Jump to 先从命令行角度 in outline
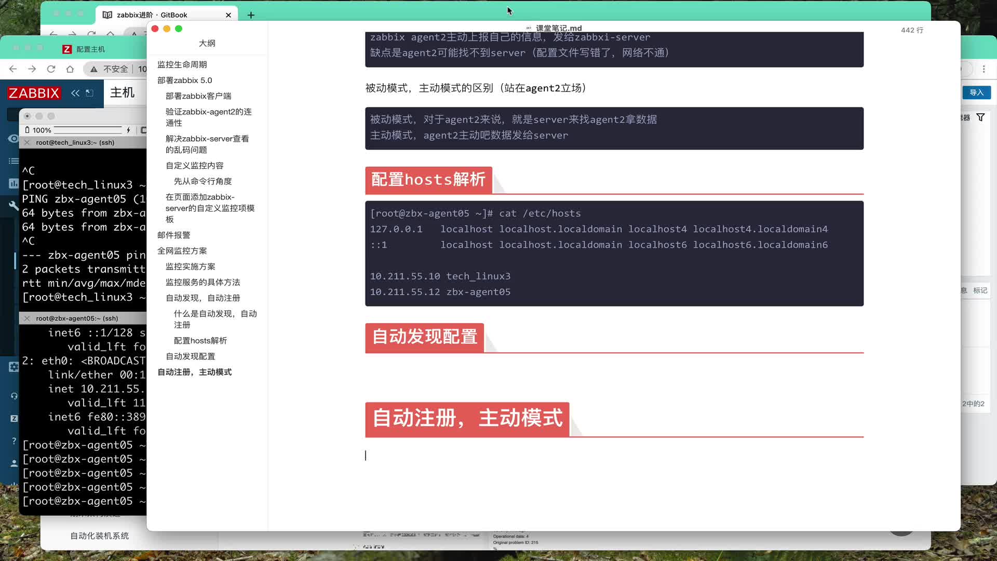Screen dimensions: 997x561 (203, 181)
